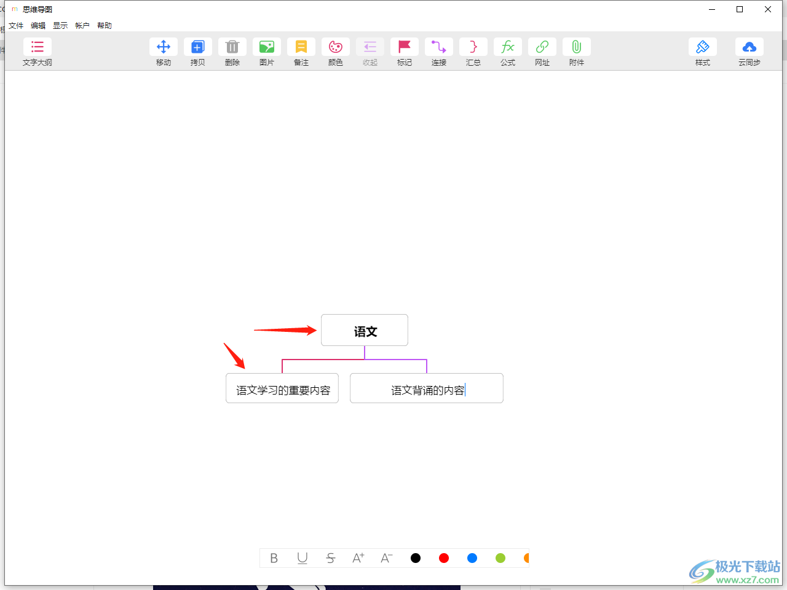This screenshot has width=787, height=590.
Task: Select the 移动 move tool
Action: 164,52
